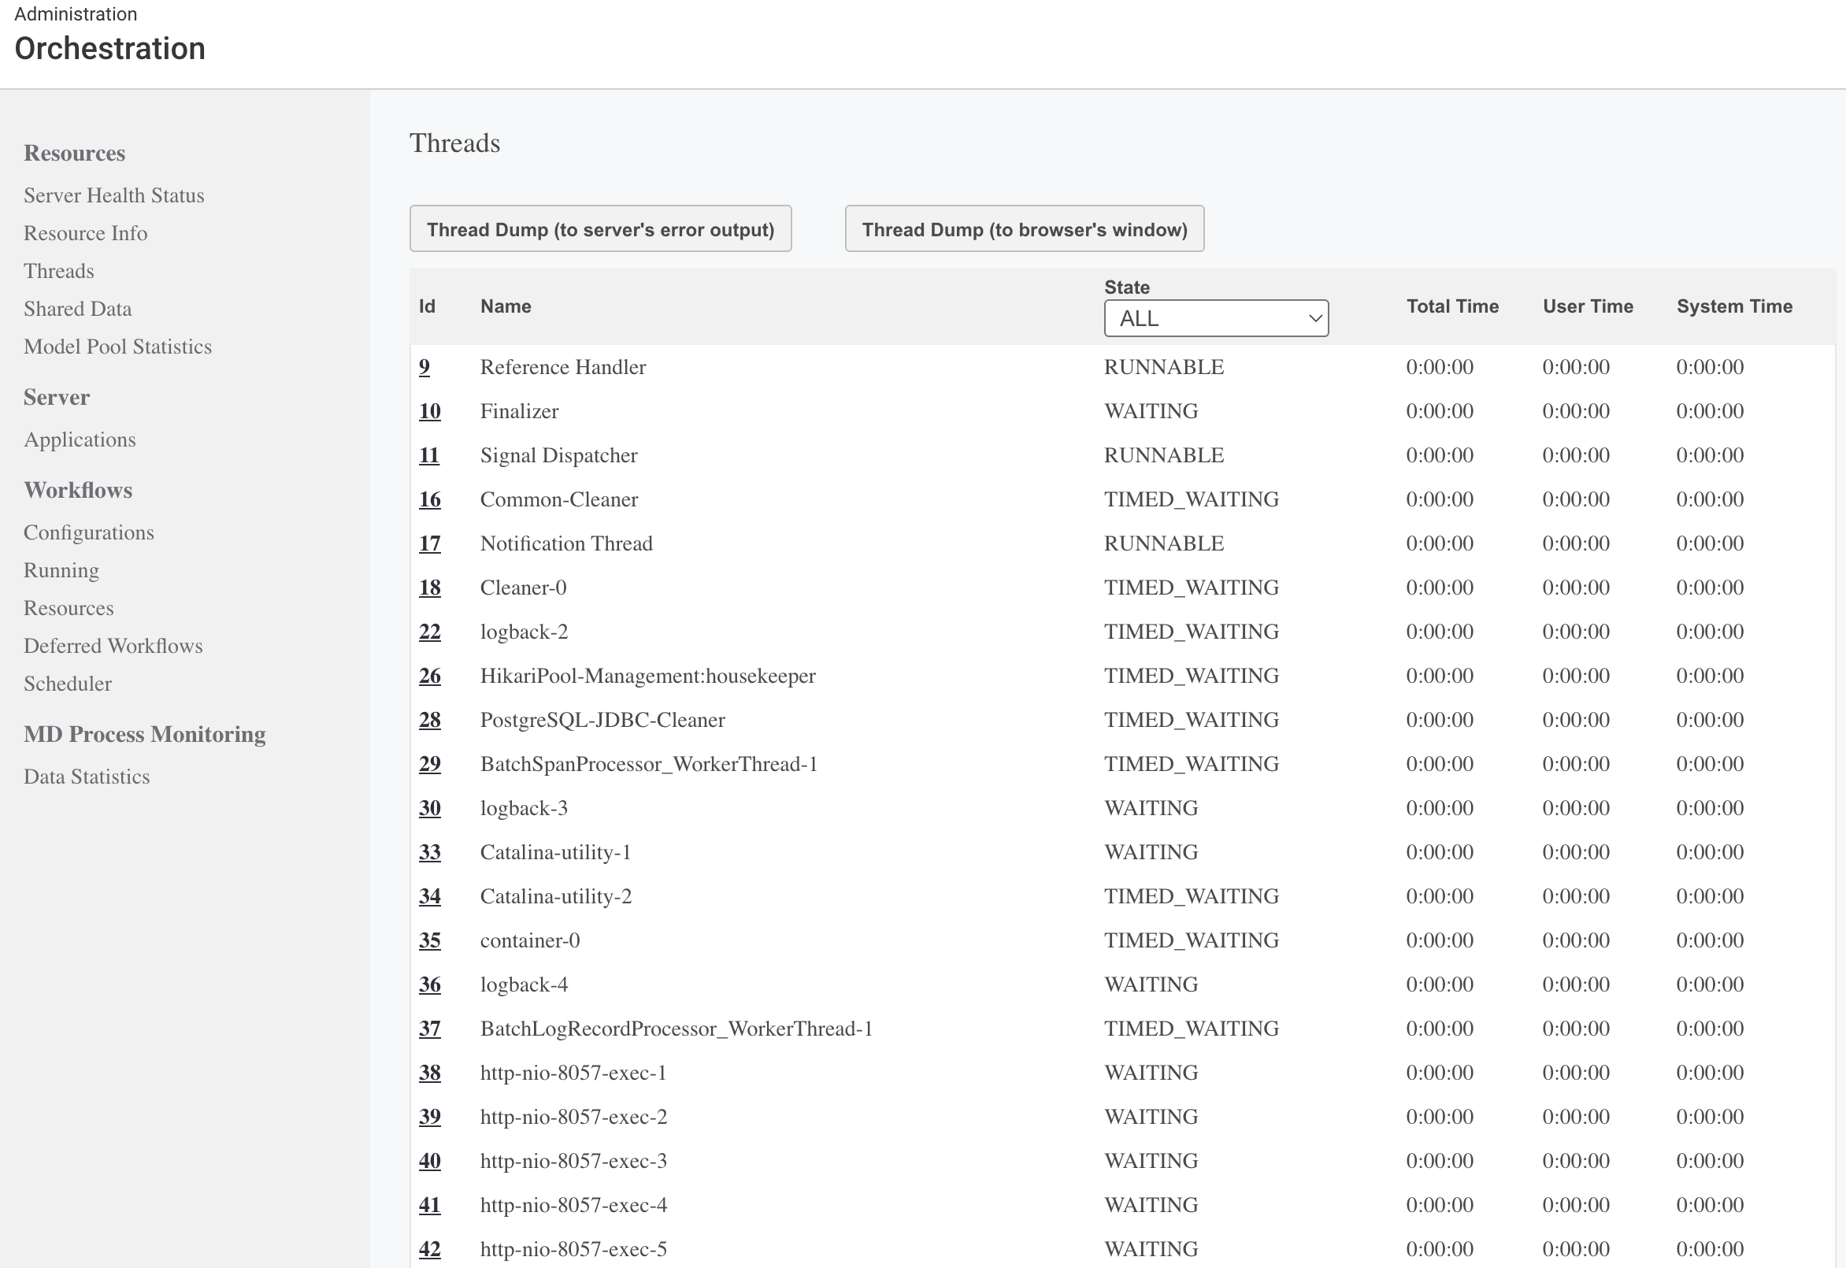Go to Scheduler page
Viewport: 1846px width, 1268px height.
pyautogui.click(x=68, y=684)
